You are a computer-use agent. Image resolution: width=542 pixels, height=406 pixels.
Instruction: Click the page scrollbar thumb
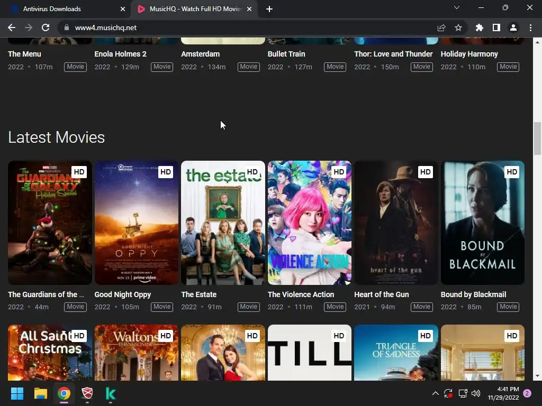pos(537,139)
